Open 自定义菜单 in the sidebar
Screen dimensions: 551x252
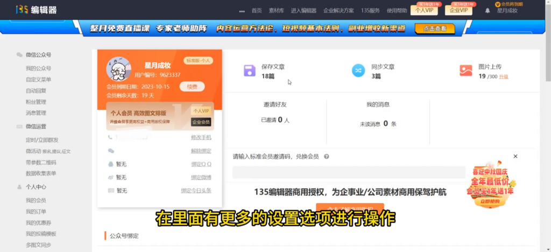coord(38,80)
